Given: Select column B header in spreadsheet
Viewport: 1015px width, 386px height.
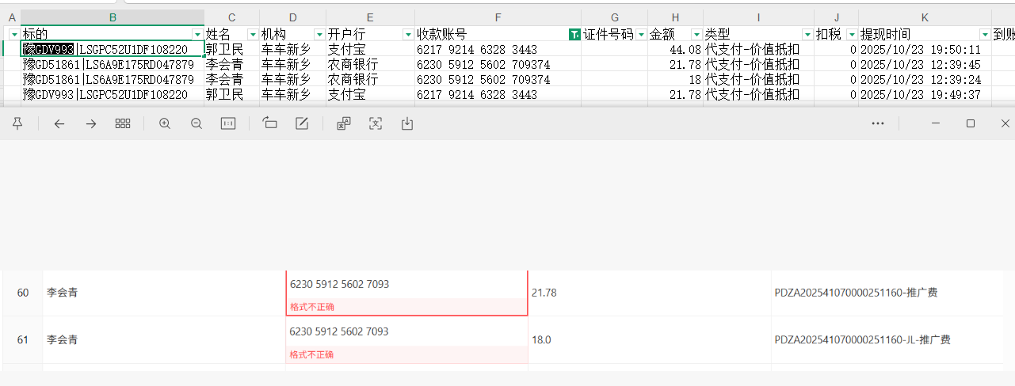Looking at the screenshot, I should coord(113,17).
